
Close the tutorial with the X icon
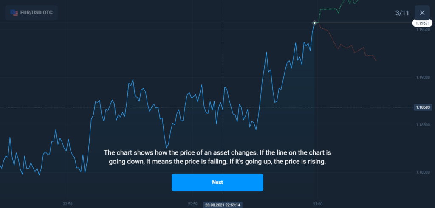(x=422, y=13)
